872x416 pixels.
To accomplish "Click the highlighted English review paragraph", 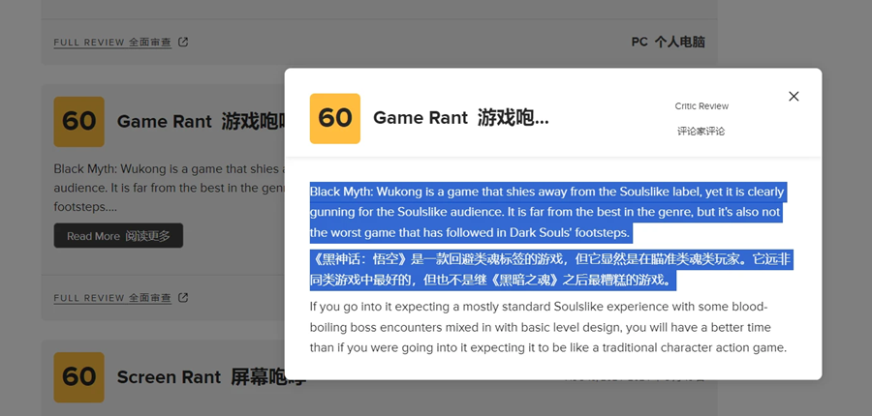I will (x=546, y=212).
